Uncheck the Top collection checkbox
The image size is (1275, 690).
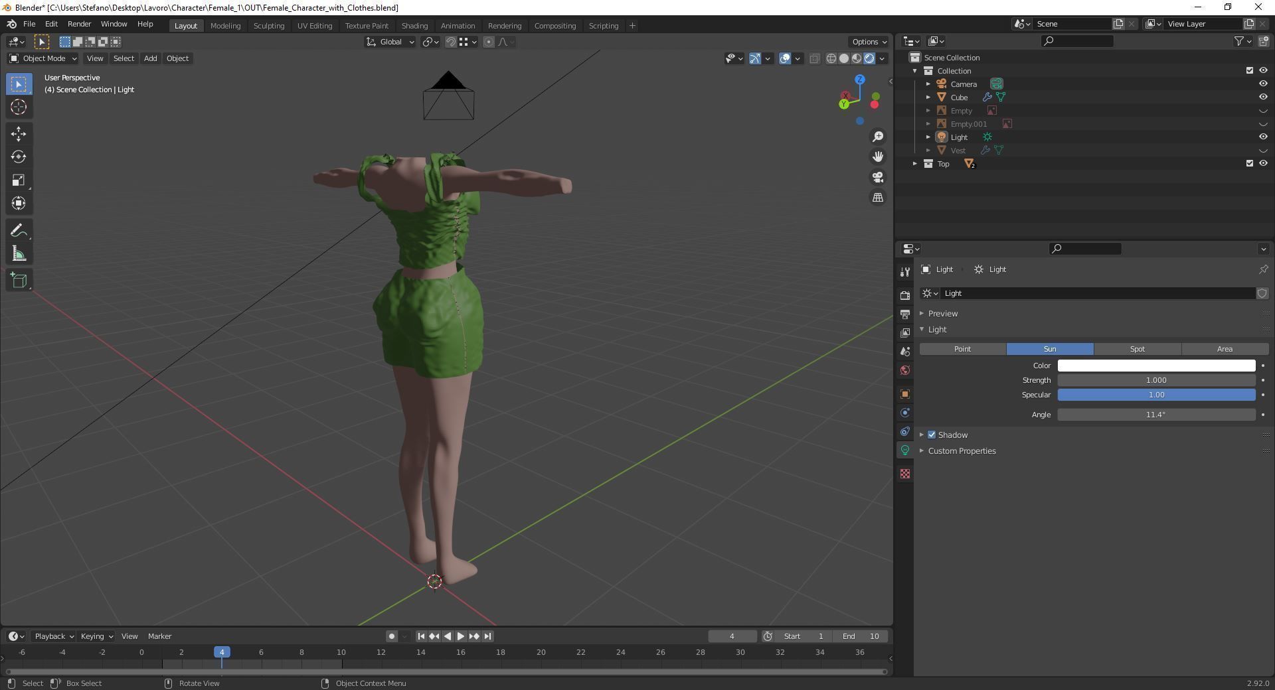[x=1249, y=164]
